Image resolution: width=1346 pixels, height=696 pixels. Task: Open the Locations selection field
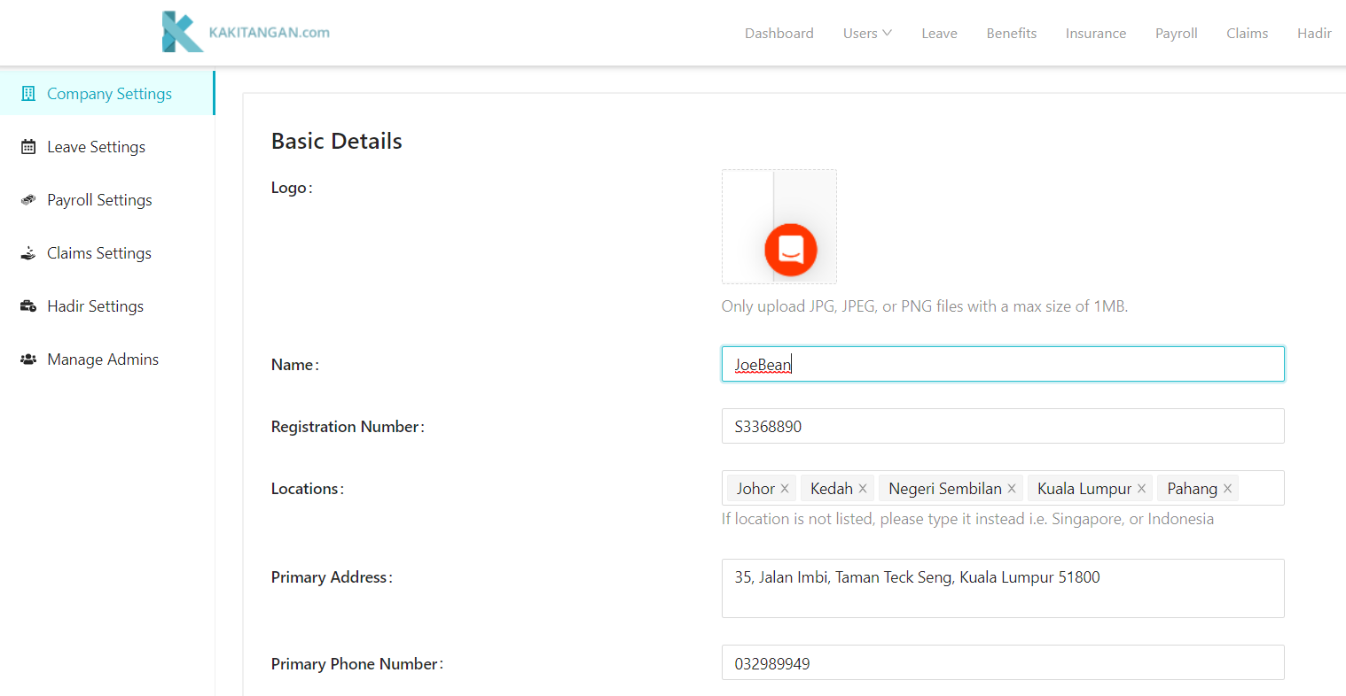coord(1259,488)
